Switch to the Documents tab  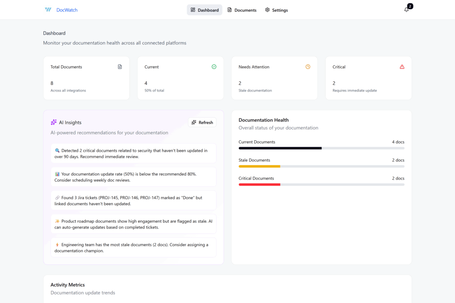(x=242, y=10)
